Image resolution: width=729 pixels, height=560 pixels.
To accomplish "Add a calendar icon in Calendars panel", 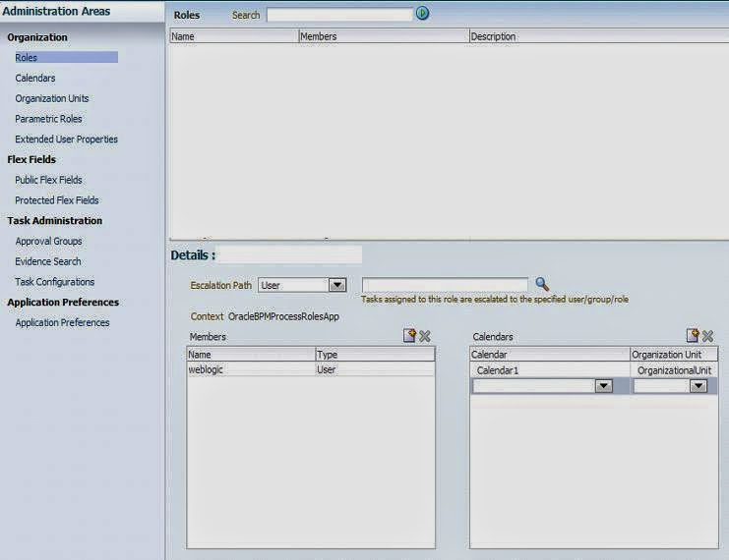I will [x=693, y=335].
